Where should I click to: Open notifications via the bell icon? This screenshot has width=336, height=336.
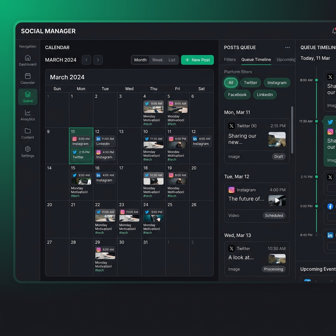(x=334, y=31)
